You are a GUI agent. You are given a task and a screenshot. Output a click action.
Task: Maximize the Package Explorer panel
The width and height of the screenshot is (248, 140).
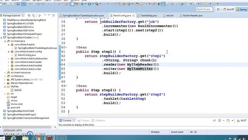tap(53, 15)
